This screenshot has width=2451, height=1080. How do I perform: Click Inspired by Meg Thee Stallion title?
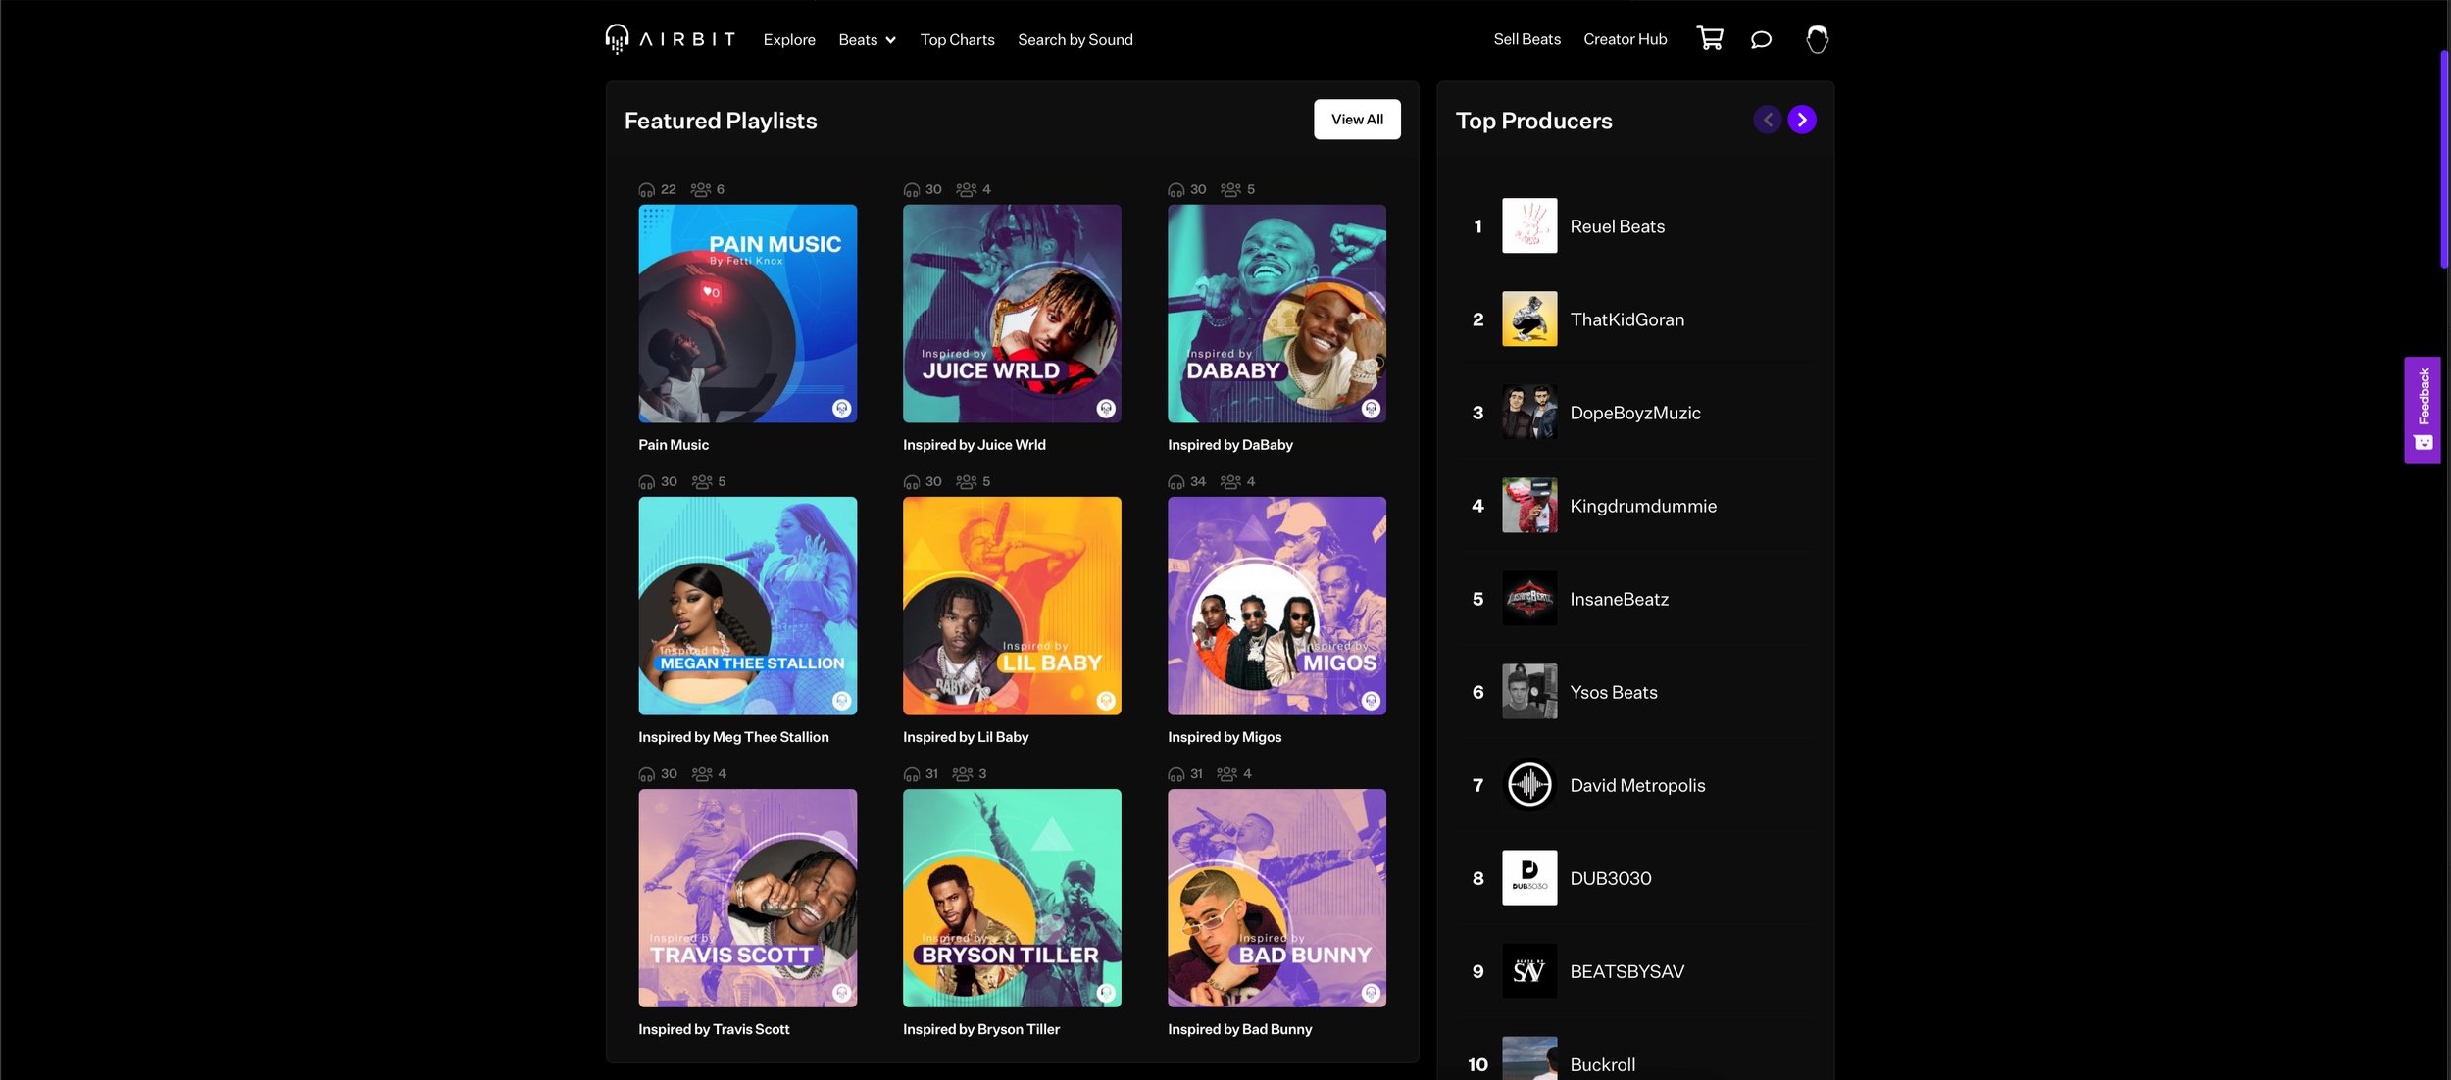733,737
